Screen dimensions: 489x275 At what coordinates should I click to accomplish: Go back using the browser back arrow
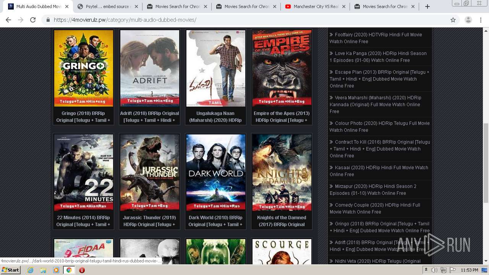pyautogui.click(x=8, y=20)
